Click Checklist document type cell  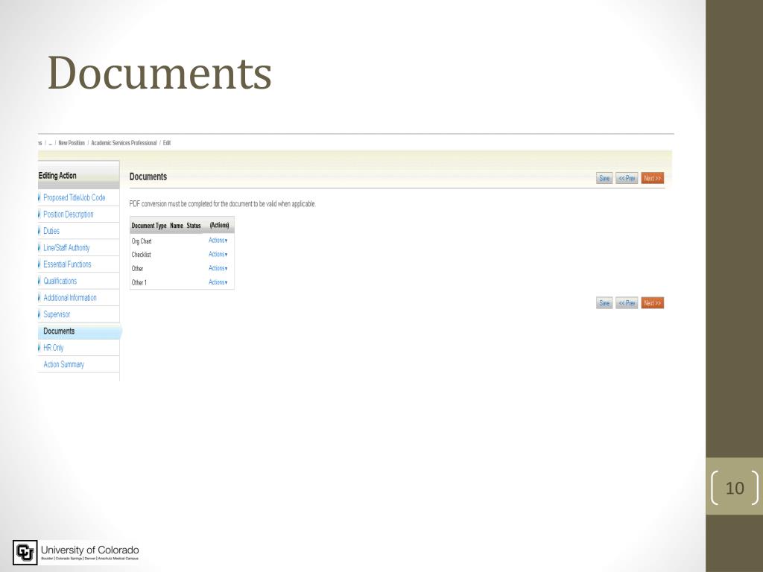pyautogui.click(x=141, y=255)
